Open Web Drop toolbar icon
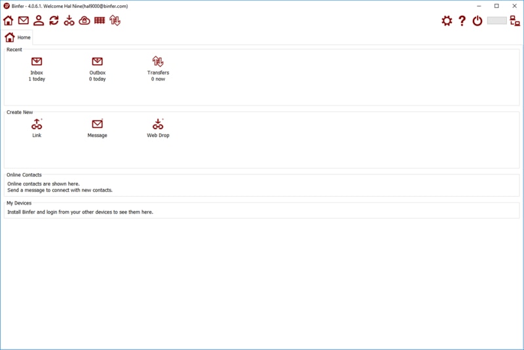This screenshot has height=350, width=524. point(69,21)
